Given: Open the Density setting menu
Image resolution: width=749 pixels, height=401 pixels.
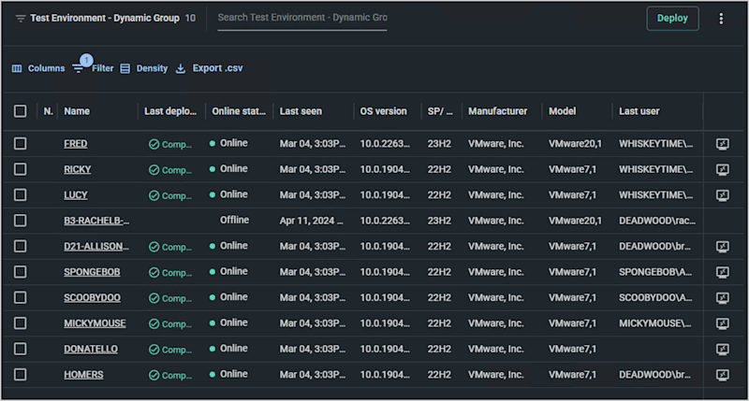Looking at the screenshot, I should (143, 68).
